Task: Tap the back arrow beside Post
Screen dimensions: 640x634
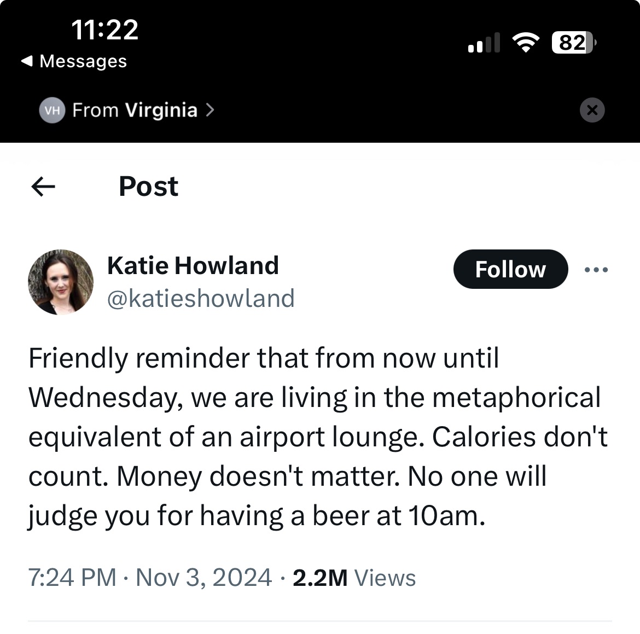Action: click(x=43, y=187)
